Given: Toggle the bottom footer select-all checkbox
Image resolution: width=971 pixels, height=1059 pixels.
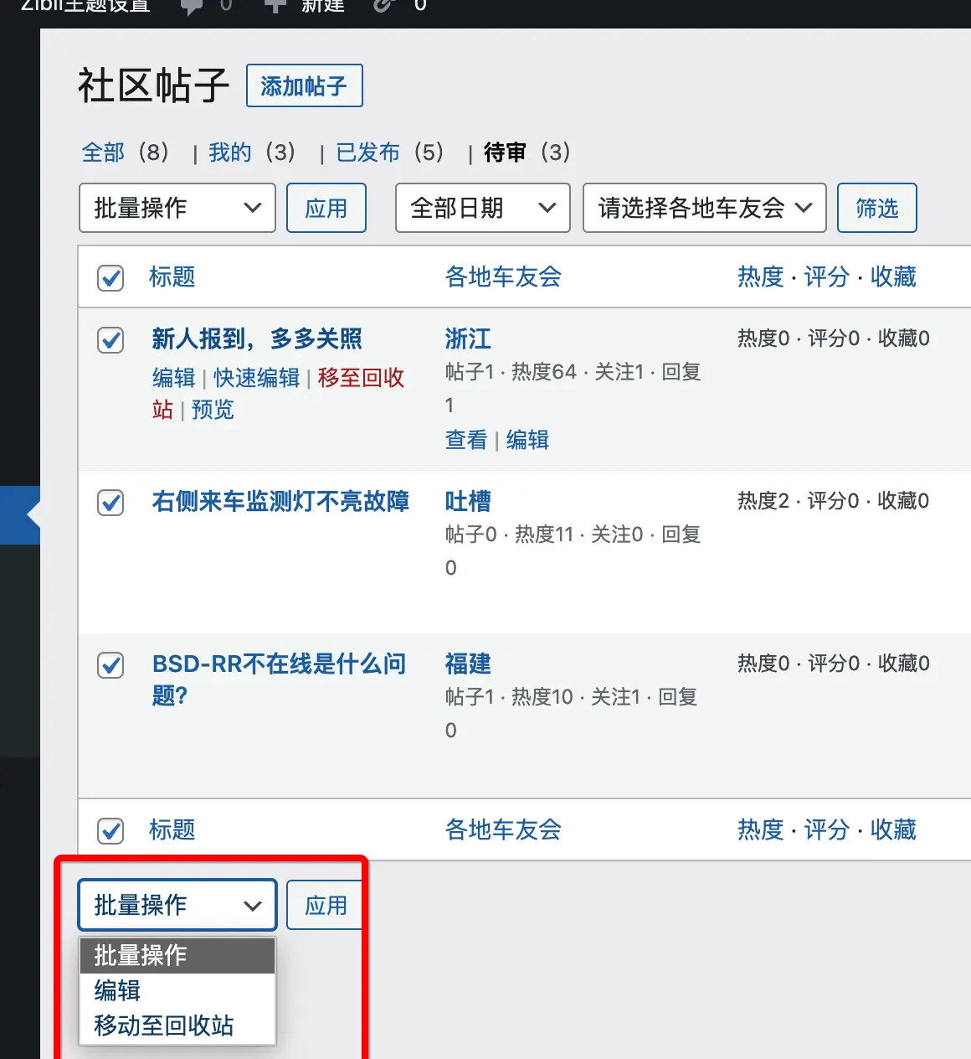Looking at the screenshot, I should (x=110, y=830).
